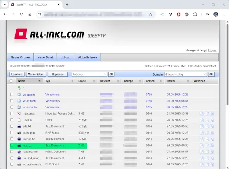Viewport: 229px width, 169px height.
Task: Click the Logout link
Action: (x=212, y=50)
